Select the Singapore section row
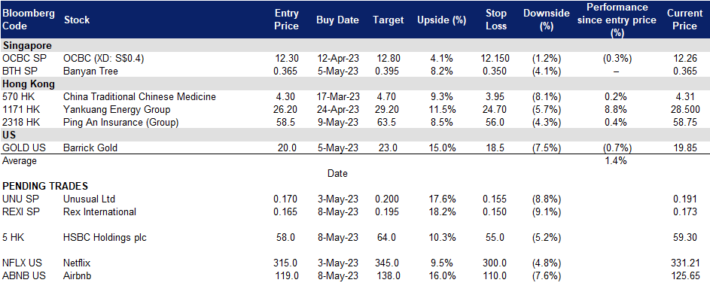 (x=355, y=46)
